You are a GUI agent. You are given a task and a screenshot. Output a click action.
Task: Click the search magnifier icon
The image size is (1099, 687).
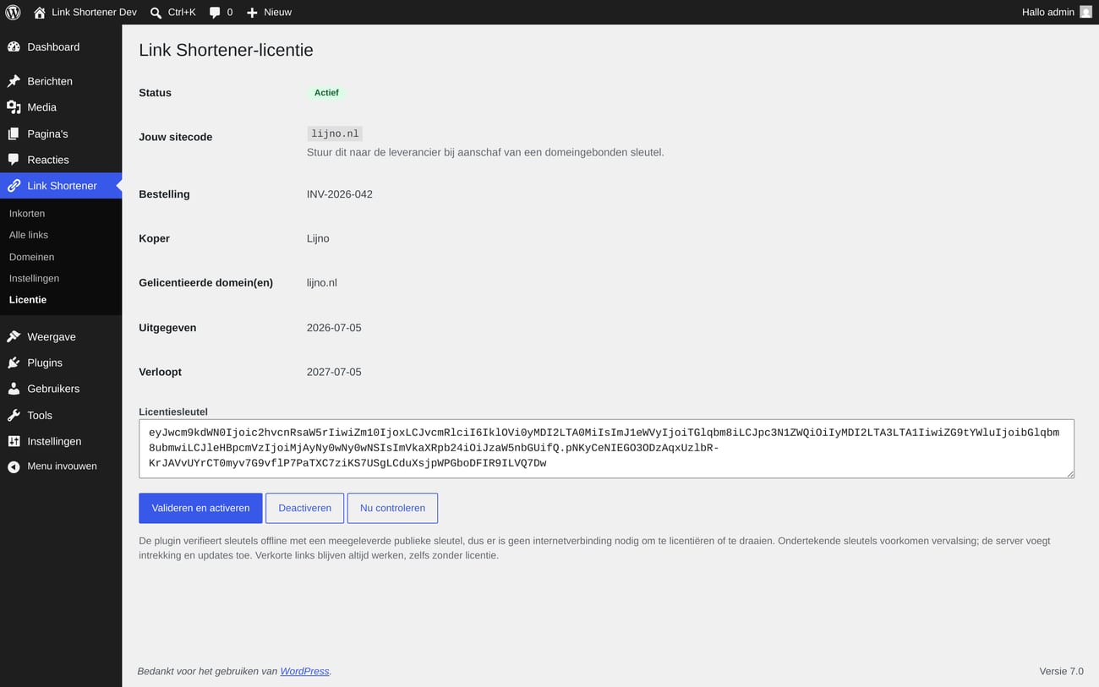click(x=156, y=13)
